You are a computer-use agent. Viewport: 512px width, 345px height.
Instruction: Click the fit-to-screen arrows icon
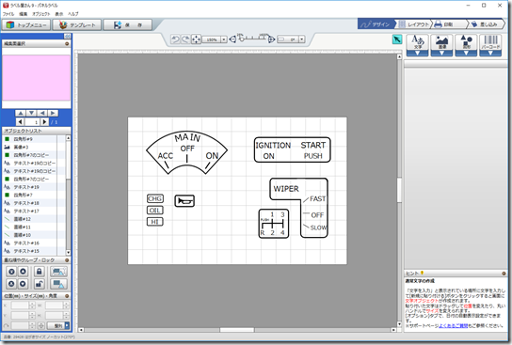(196, 39)
